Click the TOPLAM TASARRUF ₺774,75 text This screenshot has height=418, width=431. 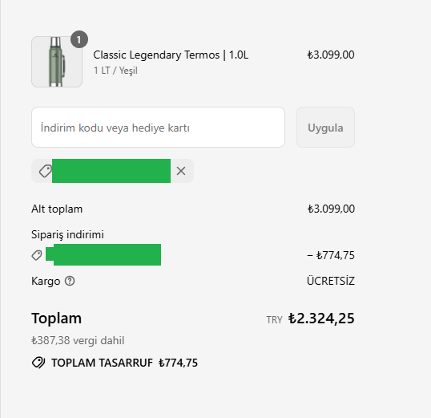pyautogui.click(x=124, y=363)
